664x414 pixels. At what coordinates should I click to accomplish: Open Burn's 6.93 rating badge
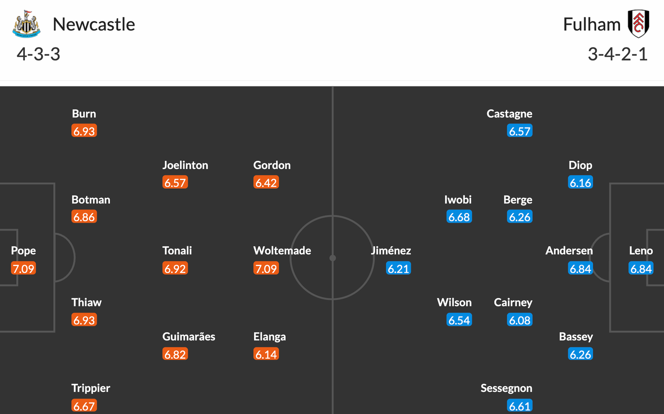84,131
